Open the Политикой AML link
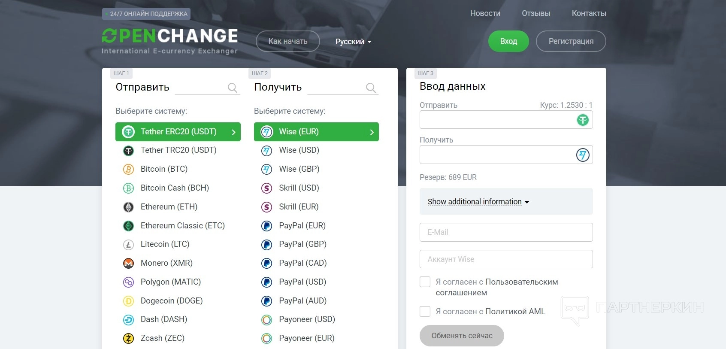This screenshot has height=349, width=726. click(515, 312)
